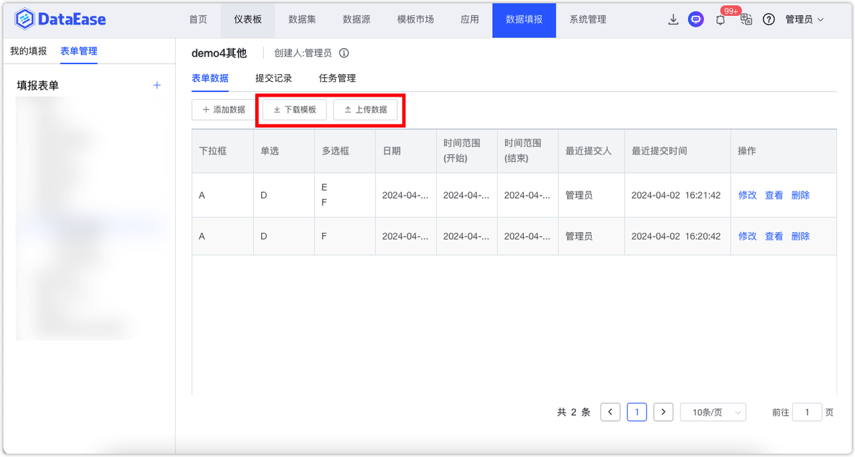Switch to 表单管理 tab
The width and height of the screenshot is (855, 457).
click(x=79, y=51)
